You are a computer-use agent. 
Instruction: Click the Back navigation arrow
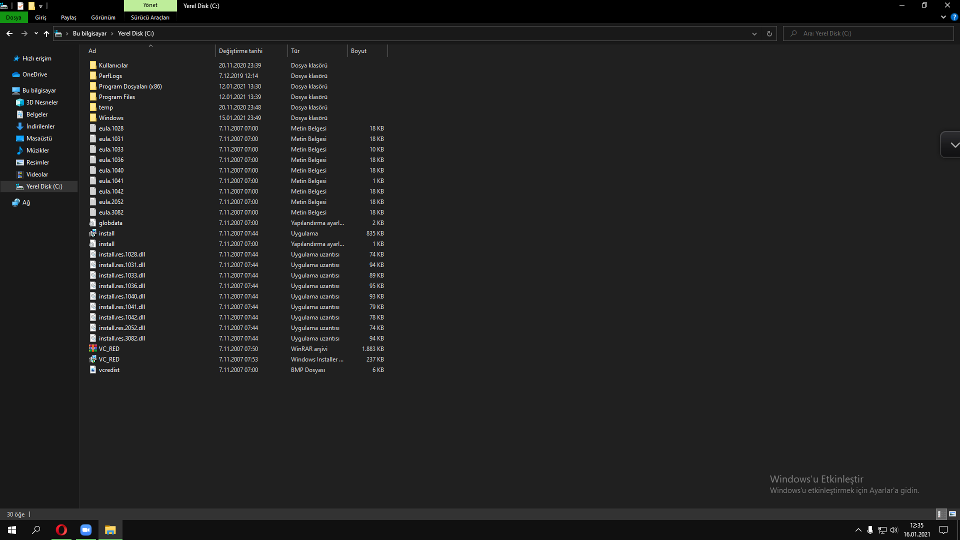pyautogui.click(x=9, y=33)
